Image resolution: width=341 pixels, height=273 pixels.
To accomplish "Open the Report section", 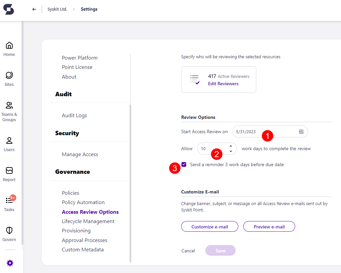I will click(x=9, y=173).
